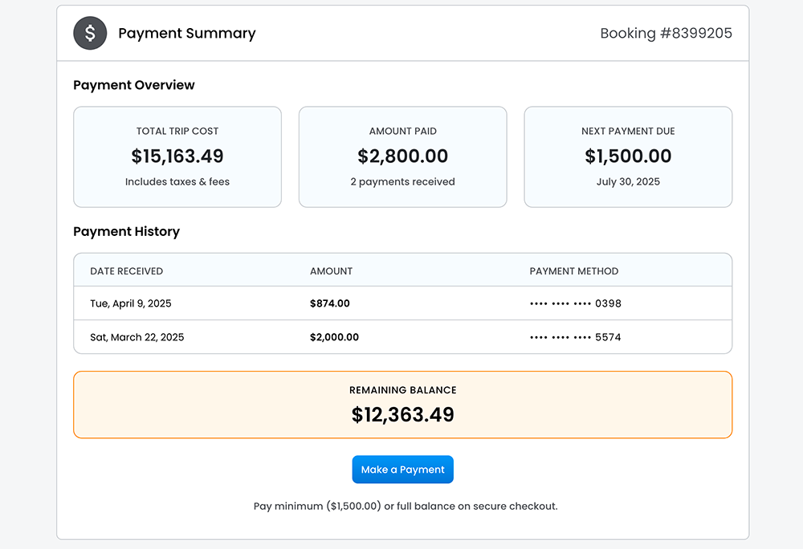This screenshot has width=803, height=549.
Task: Select the Booking #8399205 text
Action: [x=666, y=34]
